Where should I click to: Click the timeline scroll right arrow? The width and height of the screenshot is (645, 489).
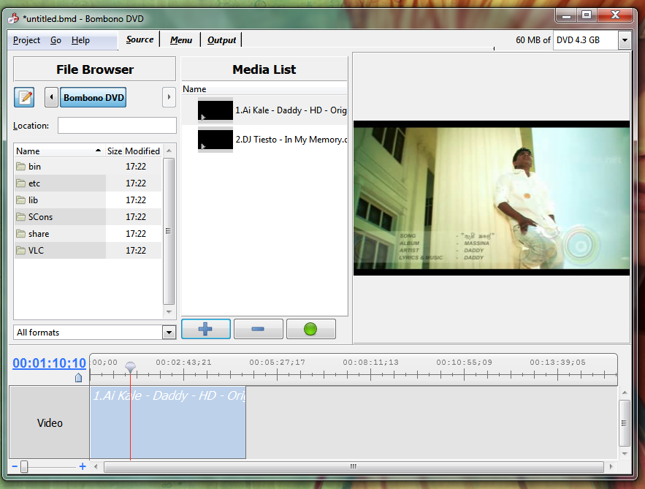611,466
